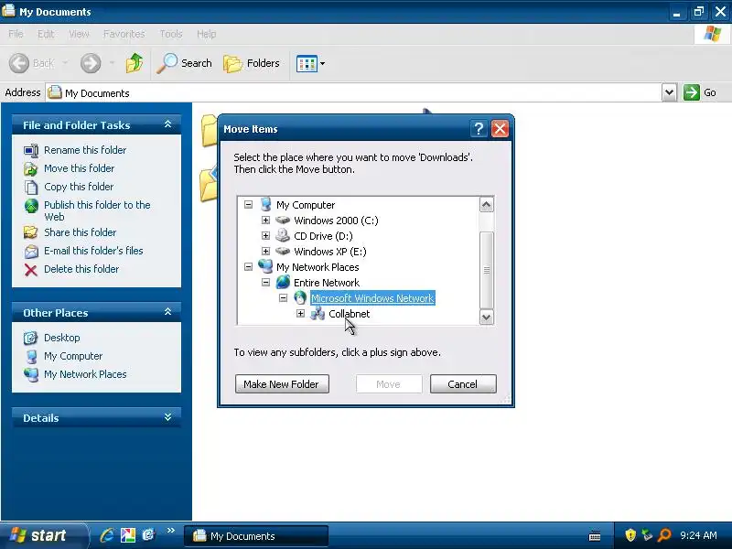Open the Help menu
The width and height of the screenshot is (732, 549).
tap(207, 34)
